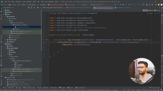Click Sync Project with Gradle Files icon
This screenshot has width=163, height=91.
147,5
